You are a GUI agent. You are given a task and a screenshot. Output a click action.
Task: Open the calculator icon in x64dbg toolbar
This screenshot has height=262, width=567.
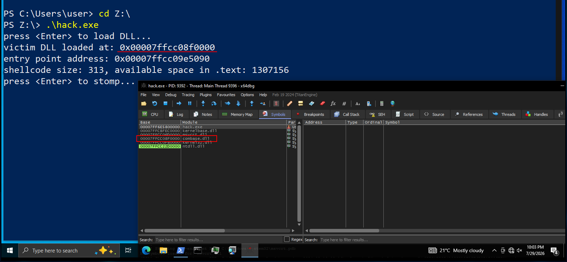point(382,104)
